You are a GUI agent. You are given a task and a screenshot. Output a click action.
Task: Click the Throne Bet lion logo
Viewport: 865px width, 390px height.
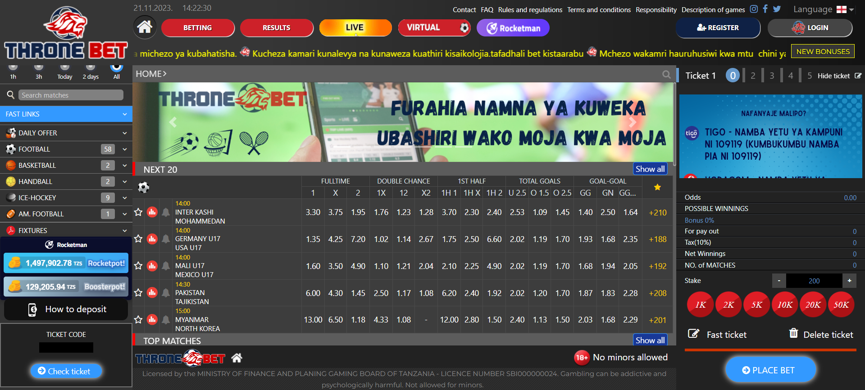66,32
